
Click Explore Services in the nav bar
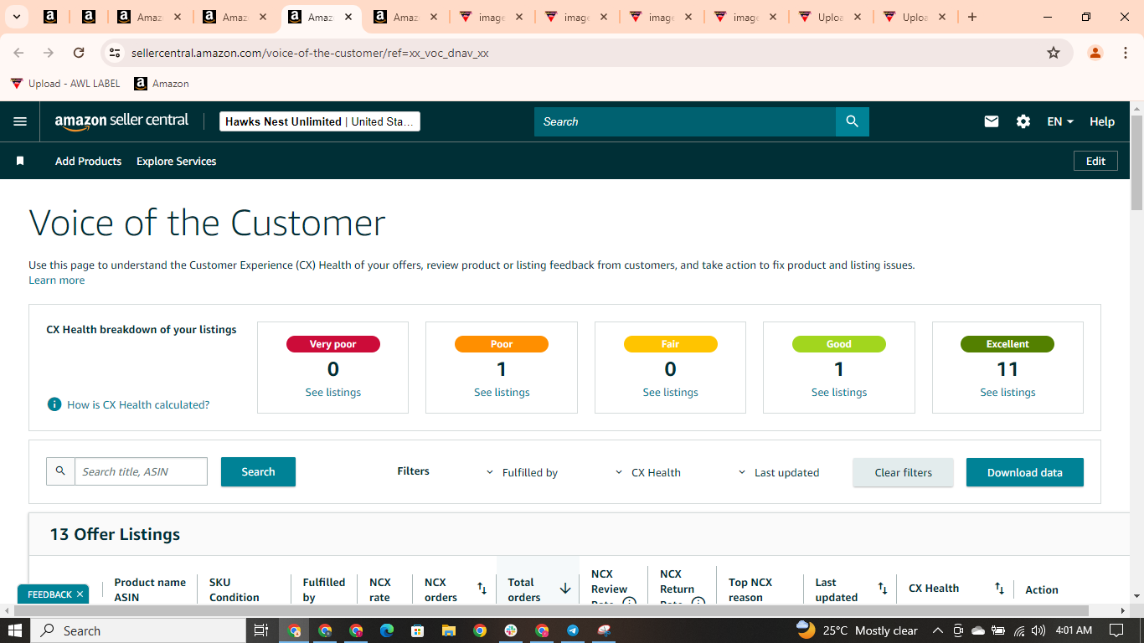pyautogui.click(x=176, y=161)
